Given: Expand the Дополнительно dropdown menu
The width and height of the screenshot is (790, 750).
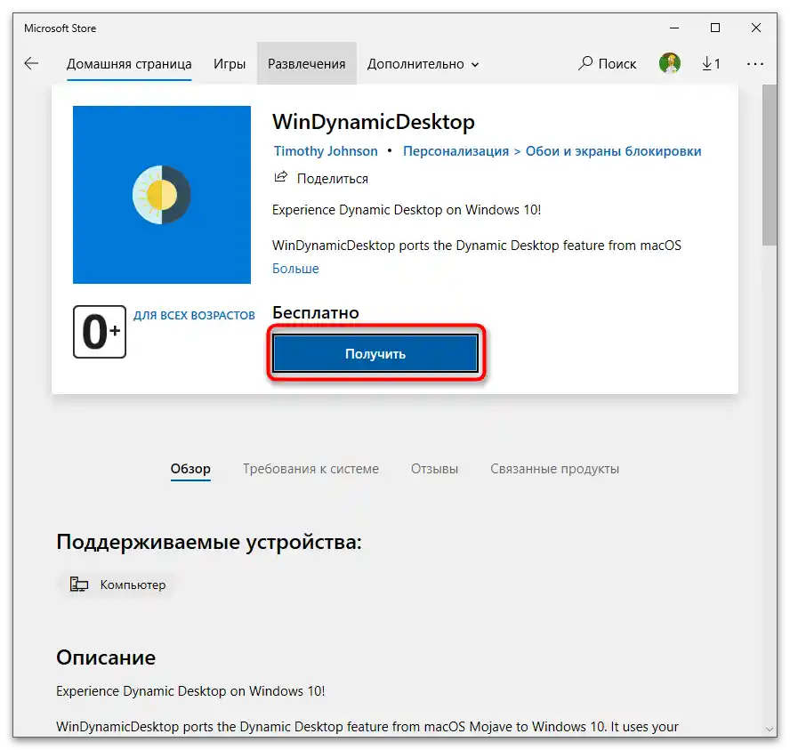Looking at the screenshot, I should (x=423, y=64).
